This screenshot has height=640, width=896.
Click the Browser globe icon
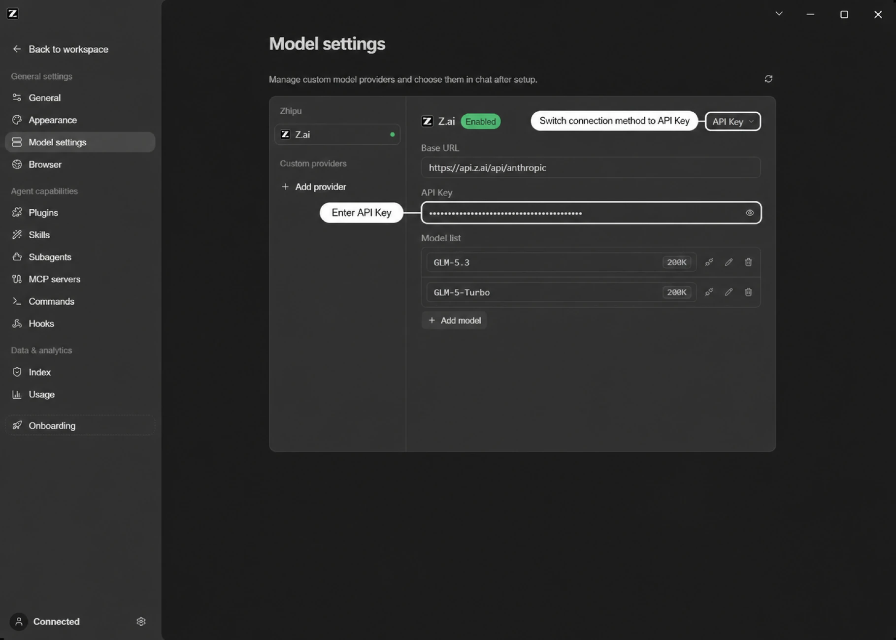click(x=17, y=164)
